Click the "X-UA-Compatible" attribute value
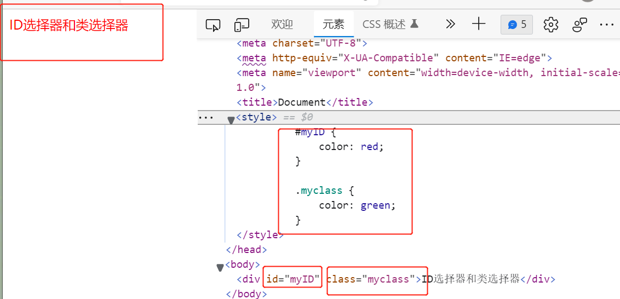 (388, 58)
